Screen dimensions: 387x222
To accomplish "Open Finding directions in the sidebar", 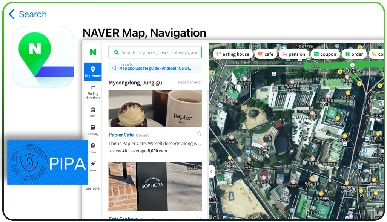I will [93, 92].
